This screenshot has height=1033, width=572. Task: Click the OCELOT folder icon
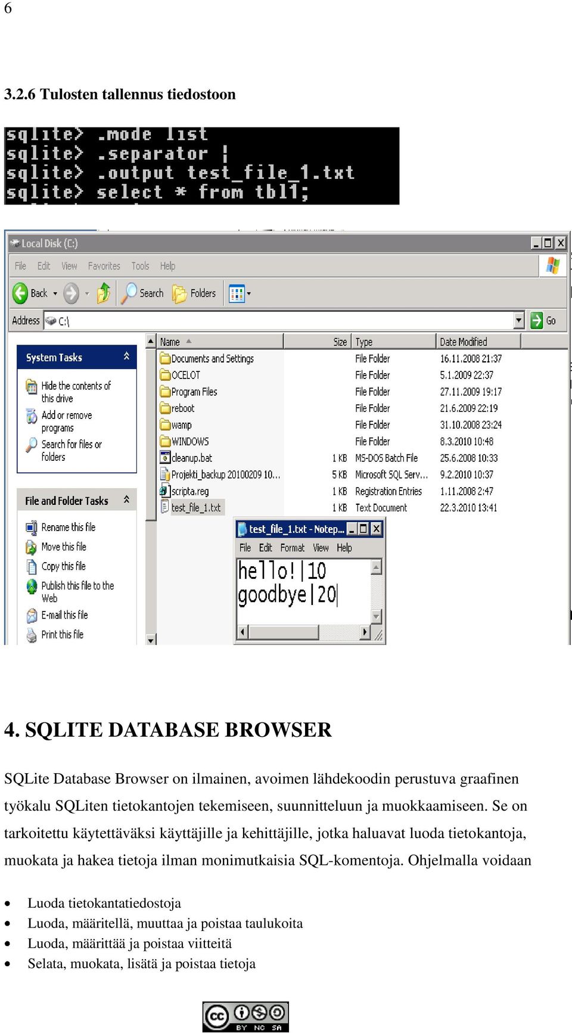165,375
